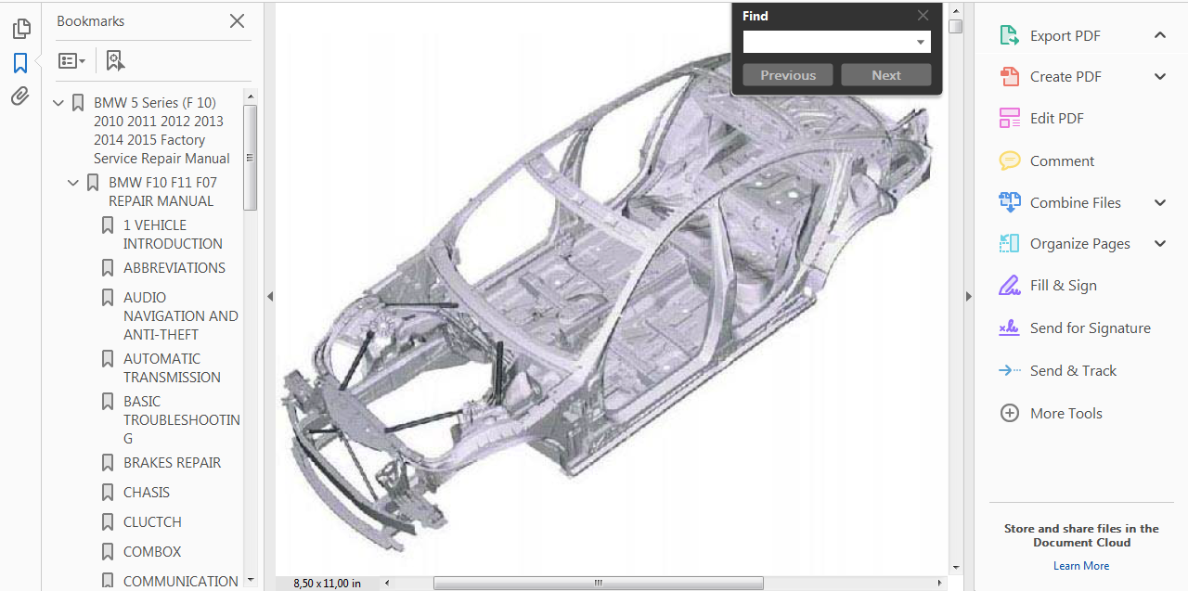Collapse the Export PDF section chevron

tap(1160, 35)
